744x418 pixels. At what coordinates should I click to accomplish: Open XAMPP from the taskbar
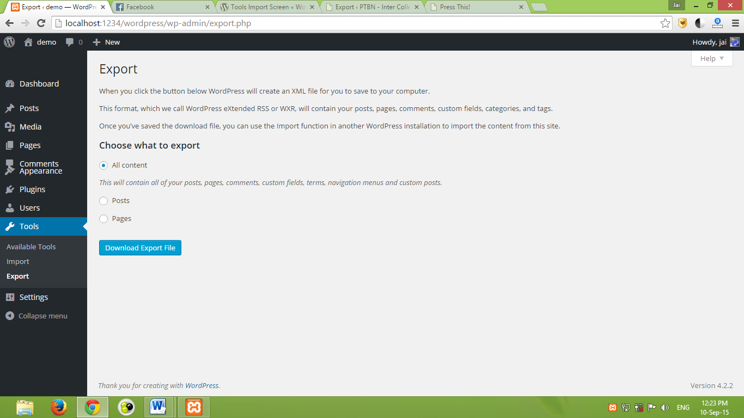pyautogui.click(x=194, y=407)
